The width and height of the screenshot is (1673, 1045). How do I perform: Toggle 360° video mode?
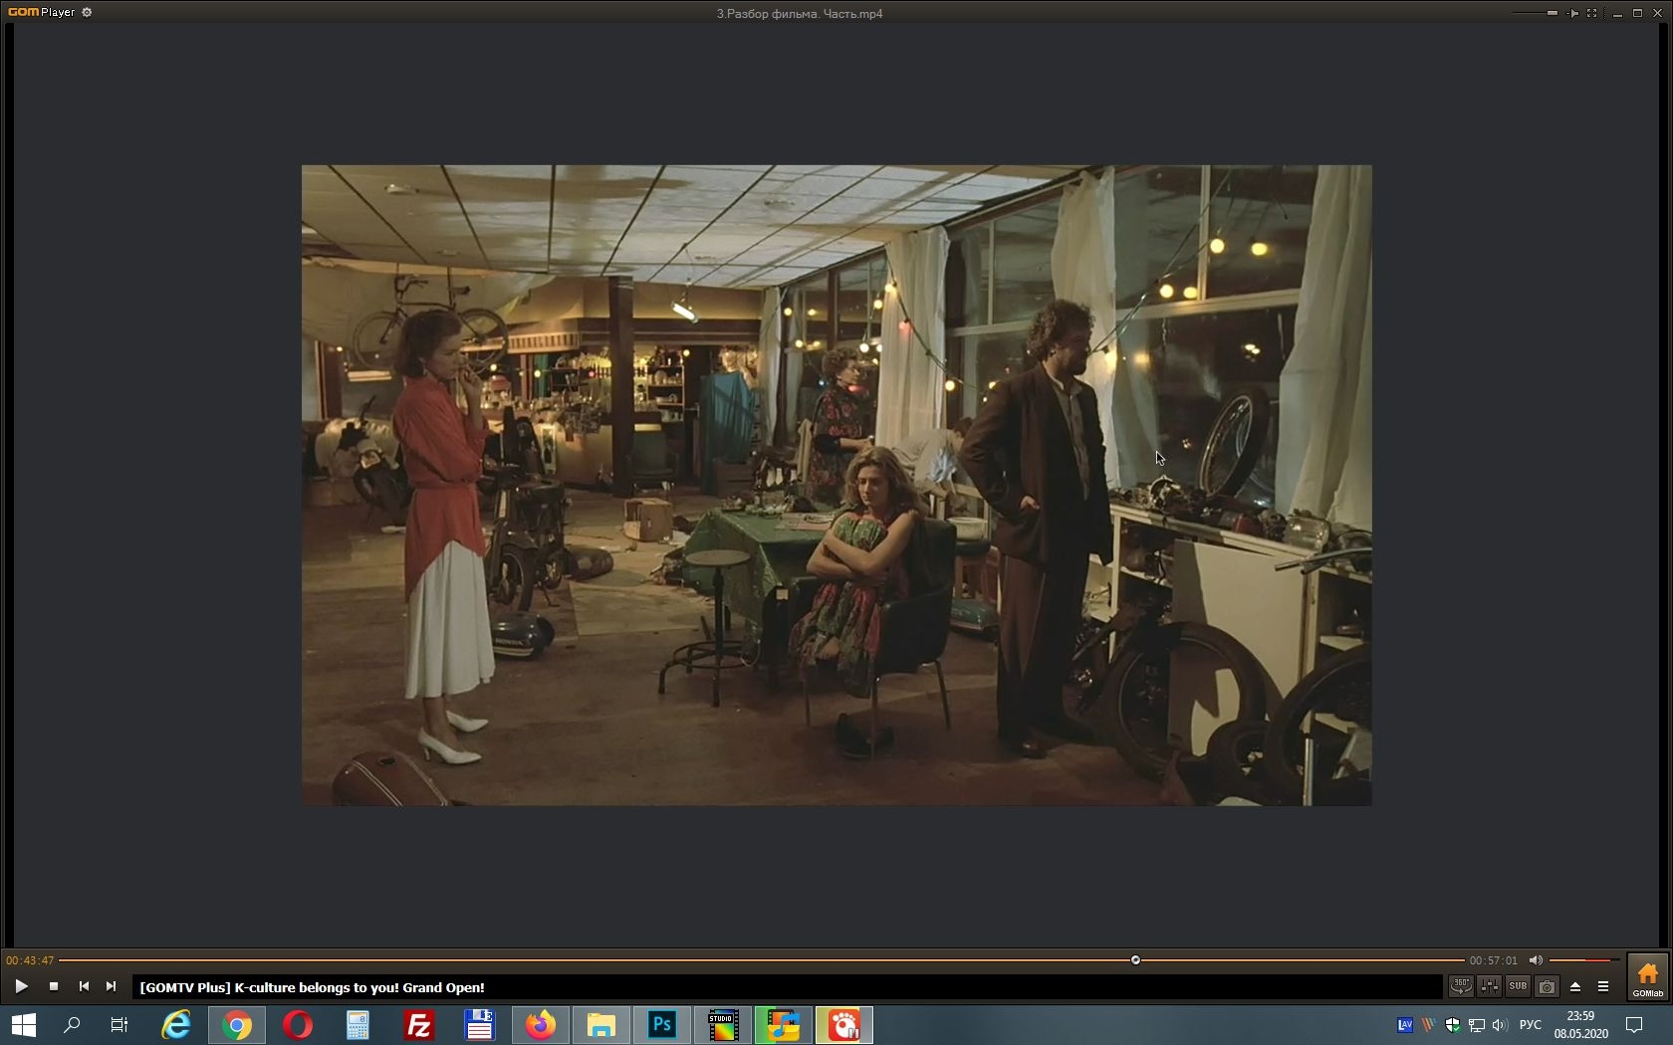pyautogui.click(x=1461, y=986)
